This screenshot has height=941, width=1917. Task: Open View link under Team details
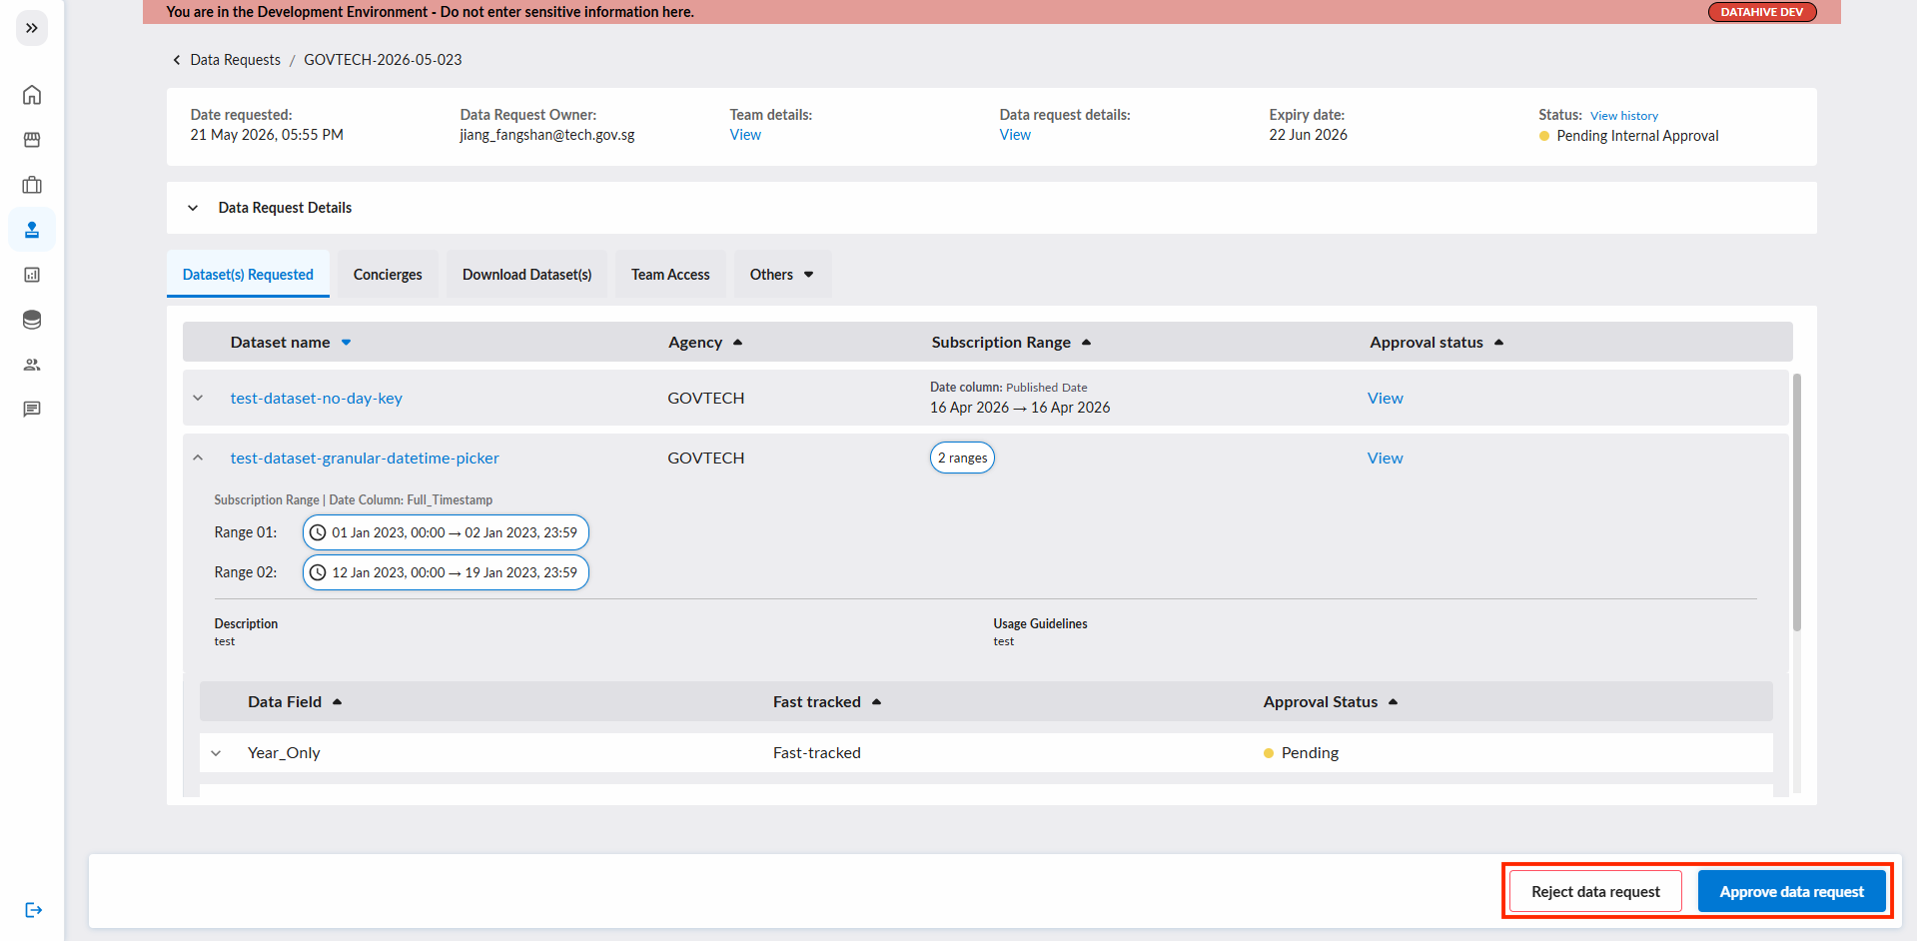click(745, 135)
